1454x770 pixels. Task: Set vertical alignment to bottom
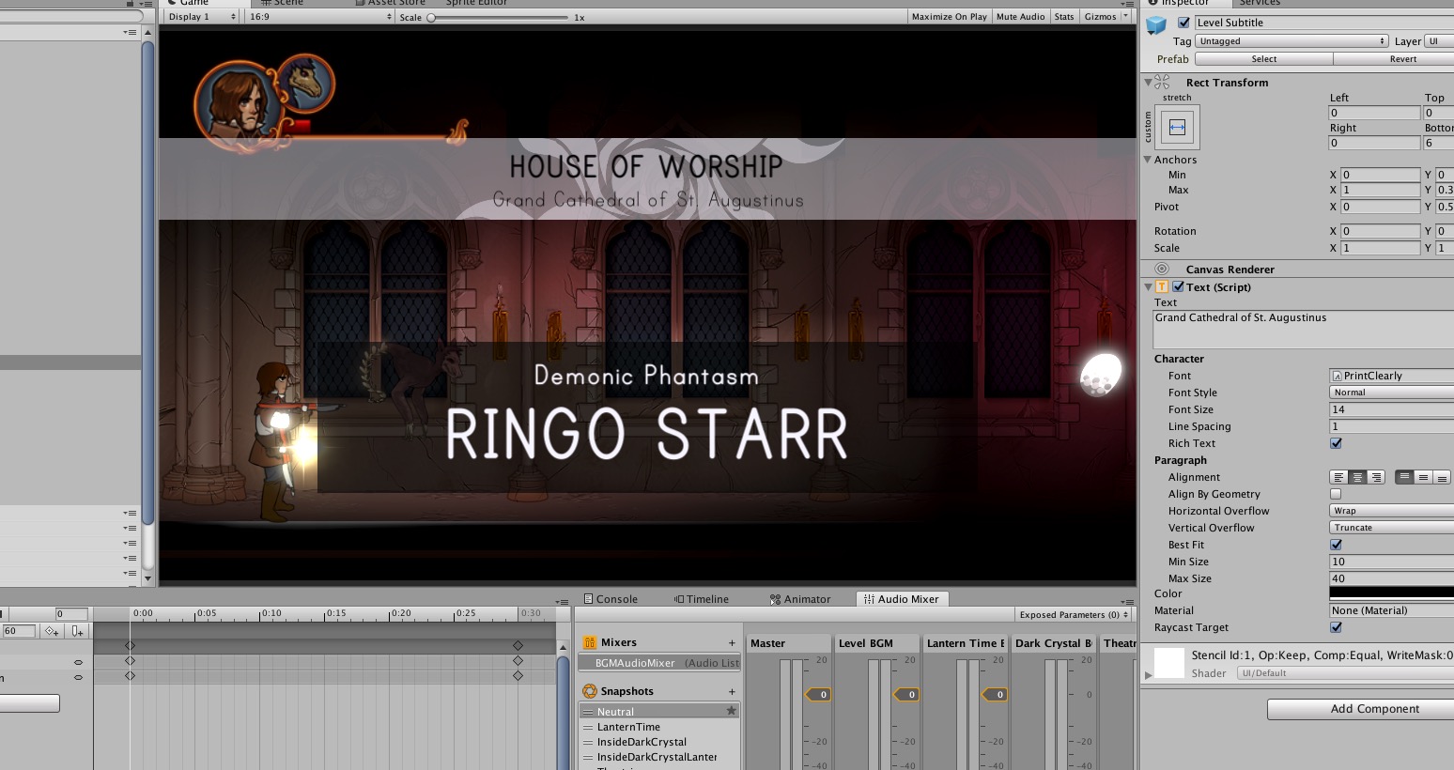(x=1442, y=477)
